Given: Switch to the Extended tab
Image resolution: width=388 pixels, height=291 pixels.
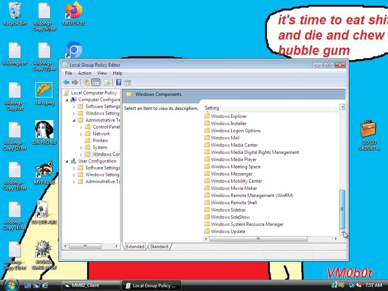Looking at the screenshot, I should (x=135, y=246).
